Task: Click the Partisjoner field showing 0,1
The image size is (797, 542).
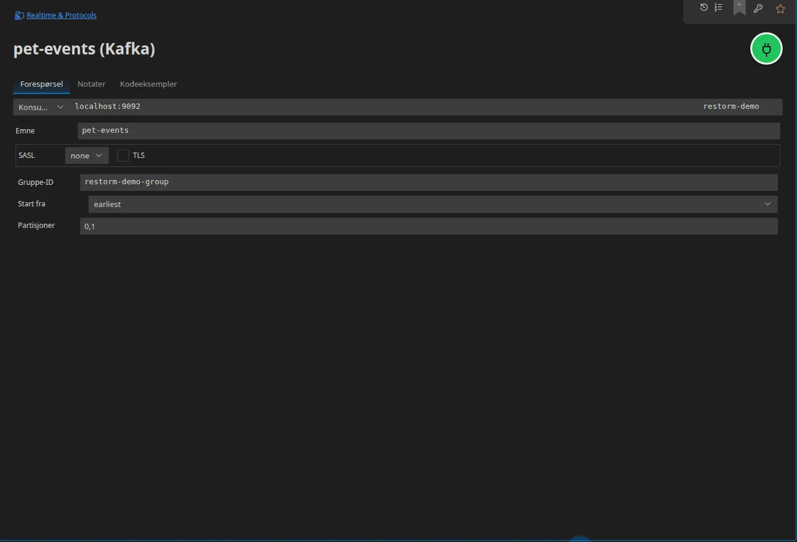Action: [x=429, y=226]
